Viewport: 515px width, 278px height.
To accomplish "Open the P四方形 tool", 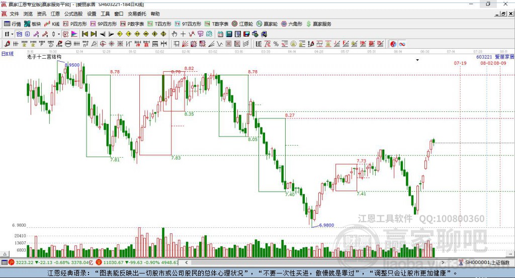I will click(75, 24).
